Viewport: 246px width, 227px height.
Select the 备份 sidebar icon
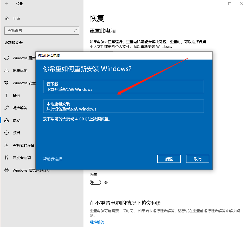7,95
